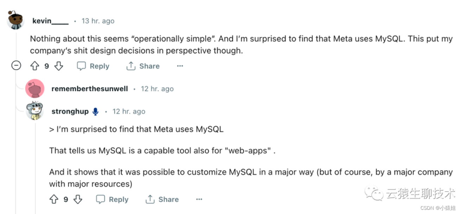Open rememberthesunwell's profile
461x214 pixels.
[89, 89]
